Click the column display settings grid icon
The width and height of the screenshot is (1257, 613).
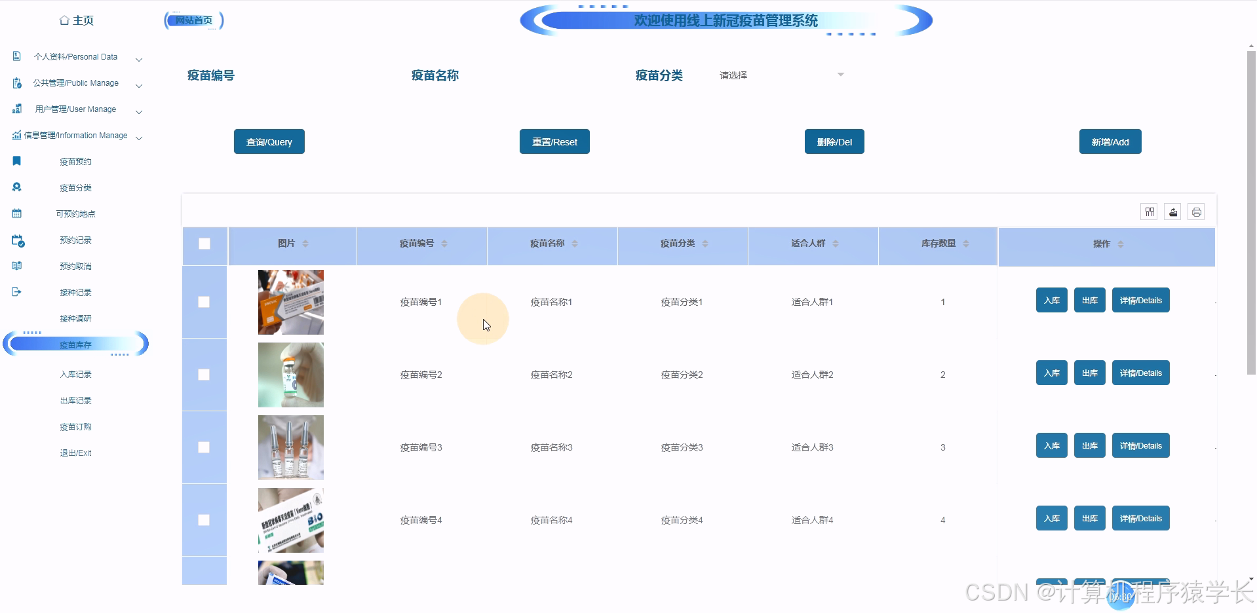(1149, 212)
